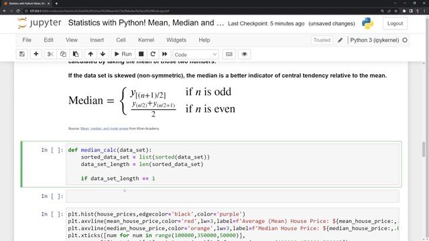429x241 pixels.
Task: Open the Khan Academy mean median mode link
Action: [x=105, y=129]
